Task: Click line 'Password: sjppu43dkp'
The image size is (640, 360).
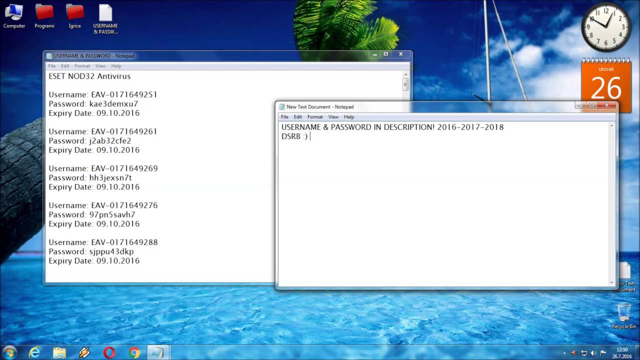Action: click(91, 252)
